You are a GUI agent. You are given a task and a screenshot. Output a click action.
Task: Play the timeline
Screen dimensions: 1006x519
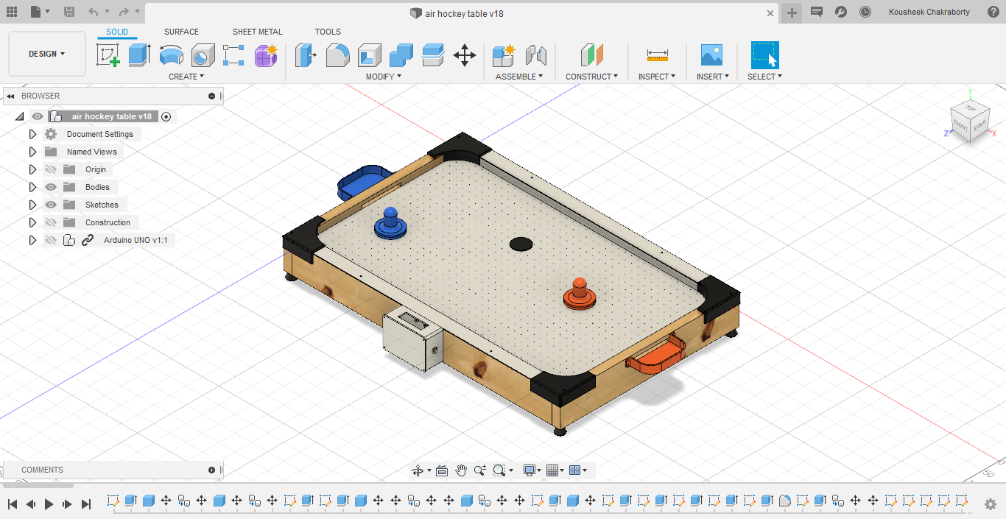(x=49, y=504)
